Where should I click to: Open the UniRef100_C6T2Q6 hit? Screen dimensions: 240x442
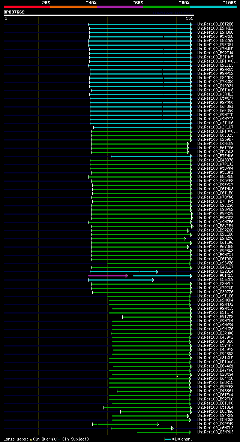[215, 24]
